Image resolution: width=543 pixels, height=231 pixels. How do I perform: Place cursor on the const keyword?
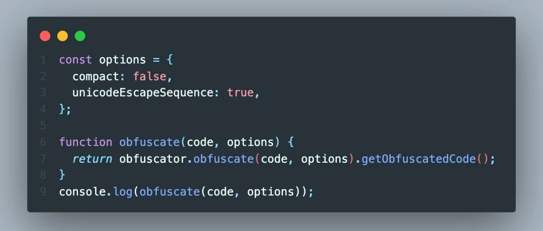[75, 60]
